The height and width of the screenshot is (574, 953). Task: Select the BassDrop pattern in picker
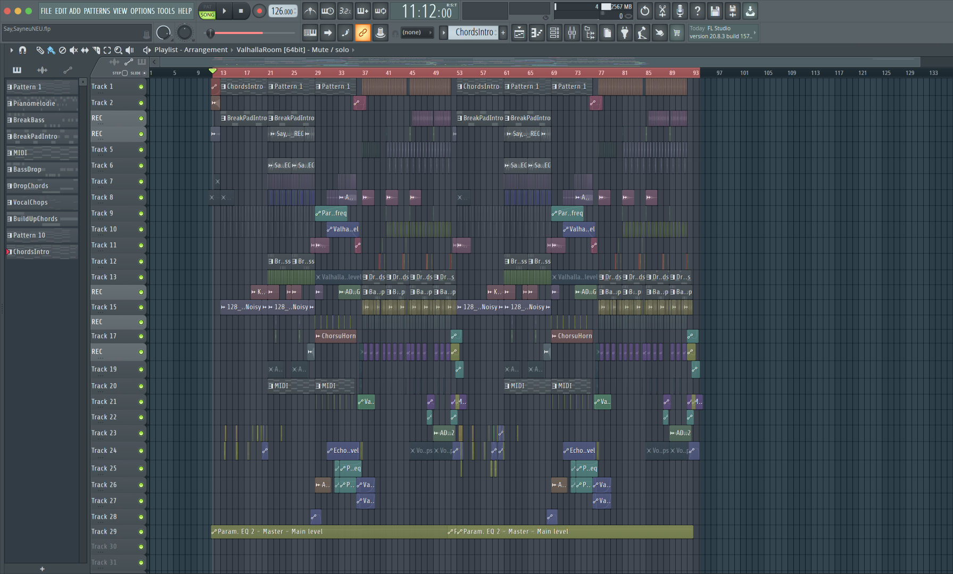42,170
